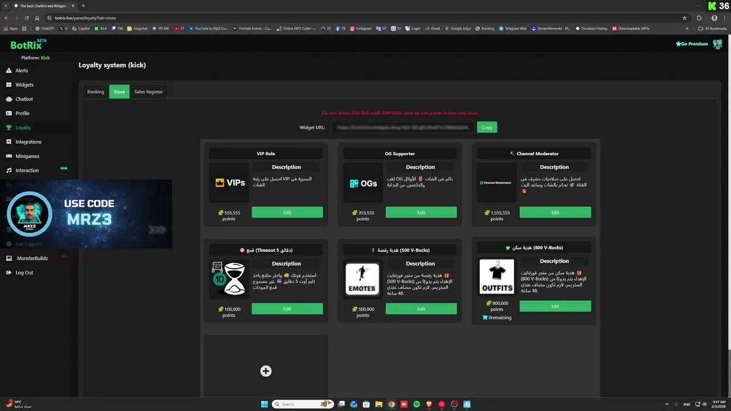Click the taskbar Search box
The image size is (731, 411).
point(303,404)
